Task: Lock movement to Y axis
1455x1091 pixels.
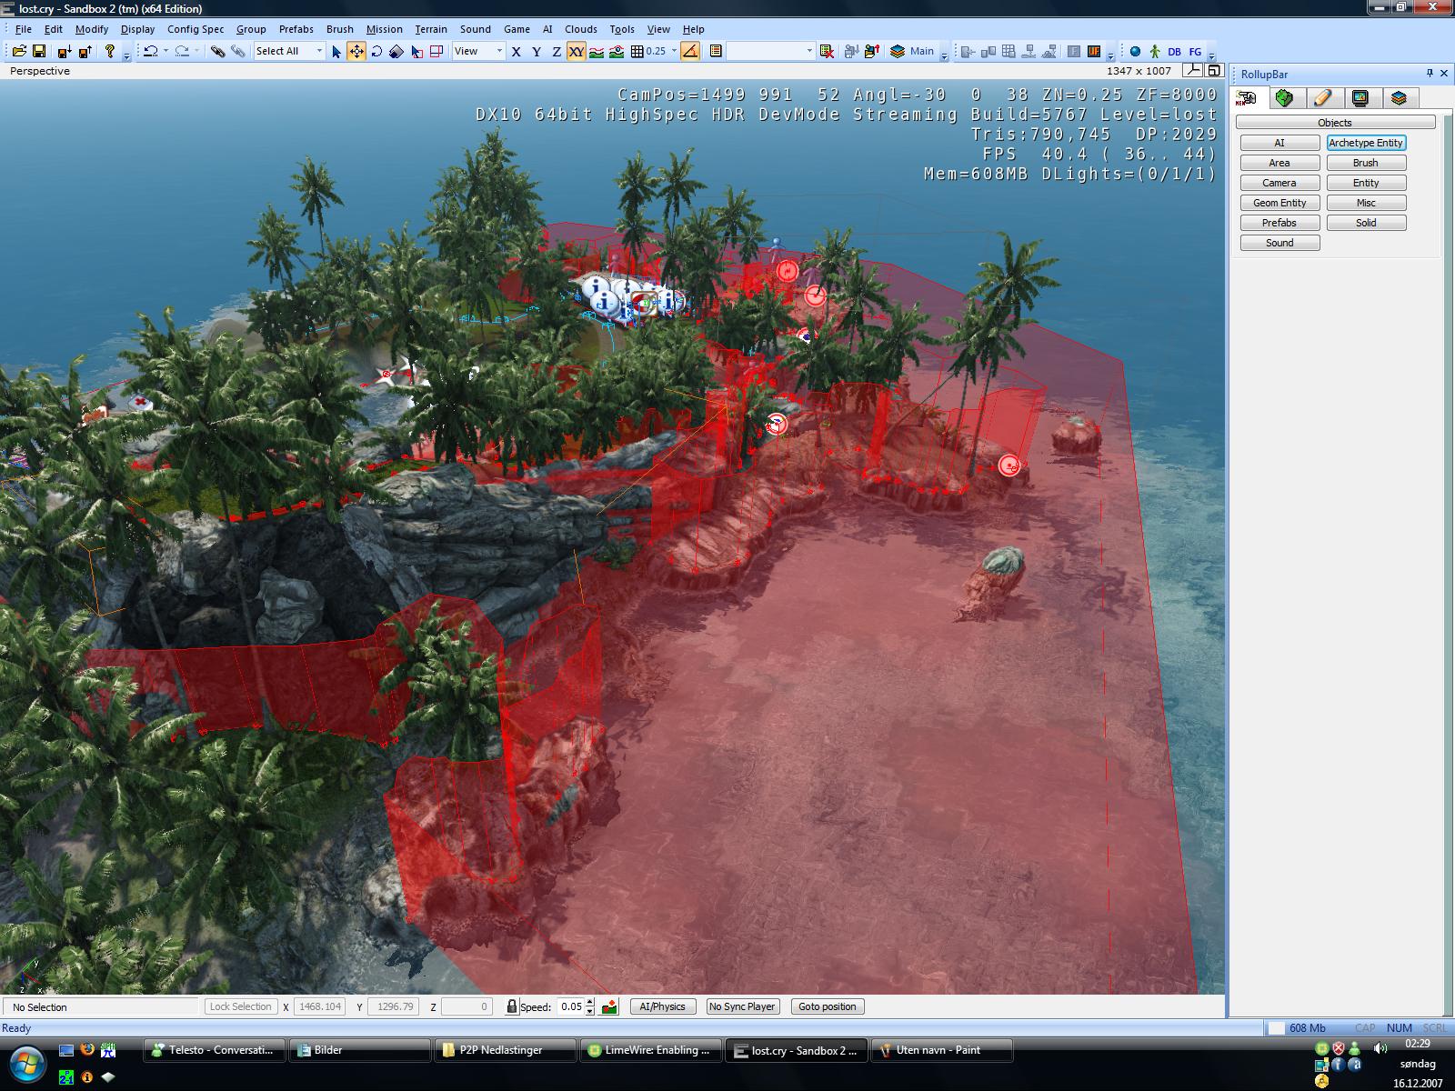Action: [537, 51]
